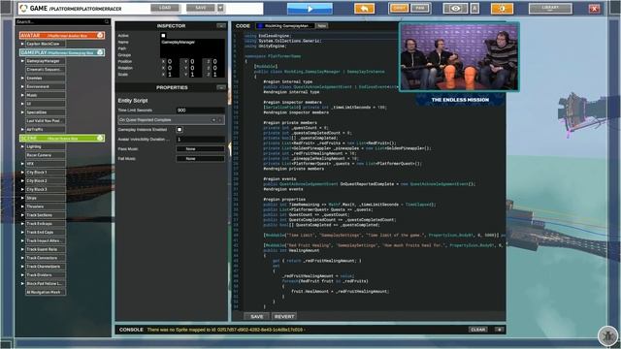Open the Fail Music None selector
The height and width of the screenshot is (349, 621).
click(x=201, y=159)
